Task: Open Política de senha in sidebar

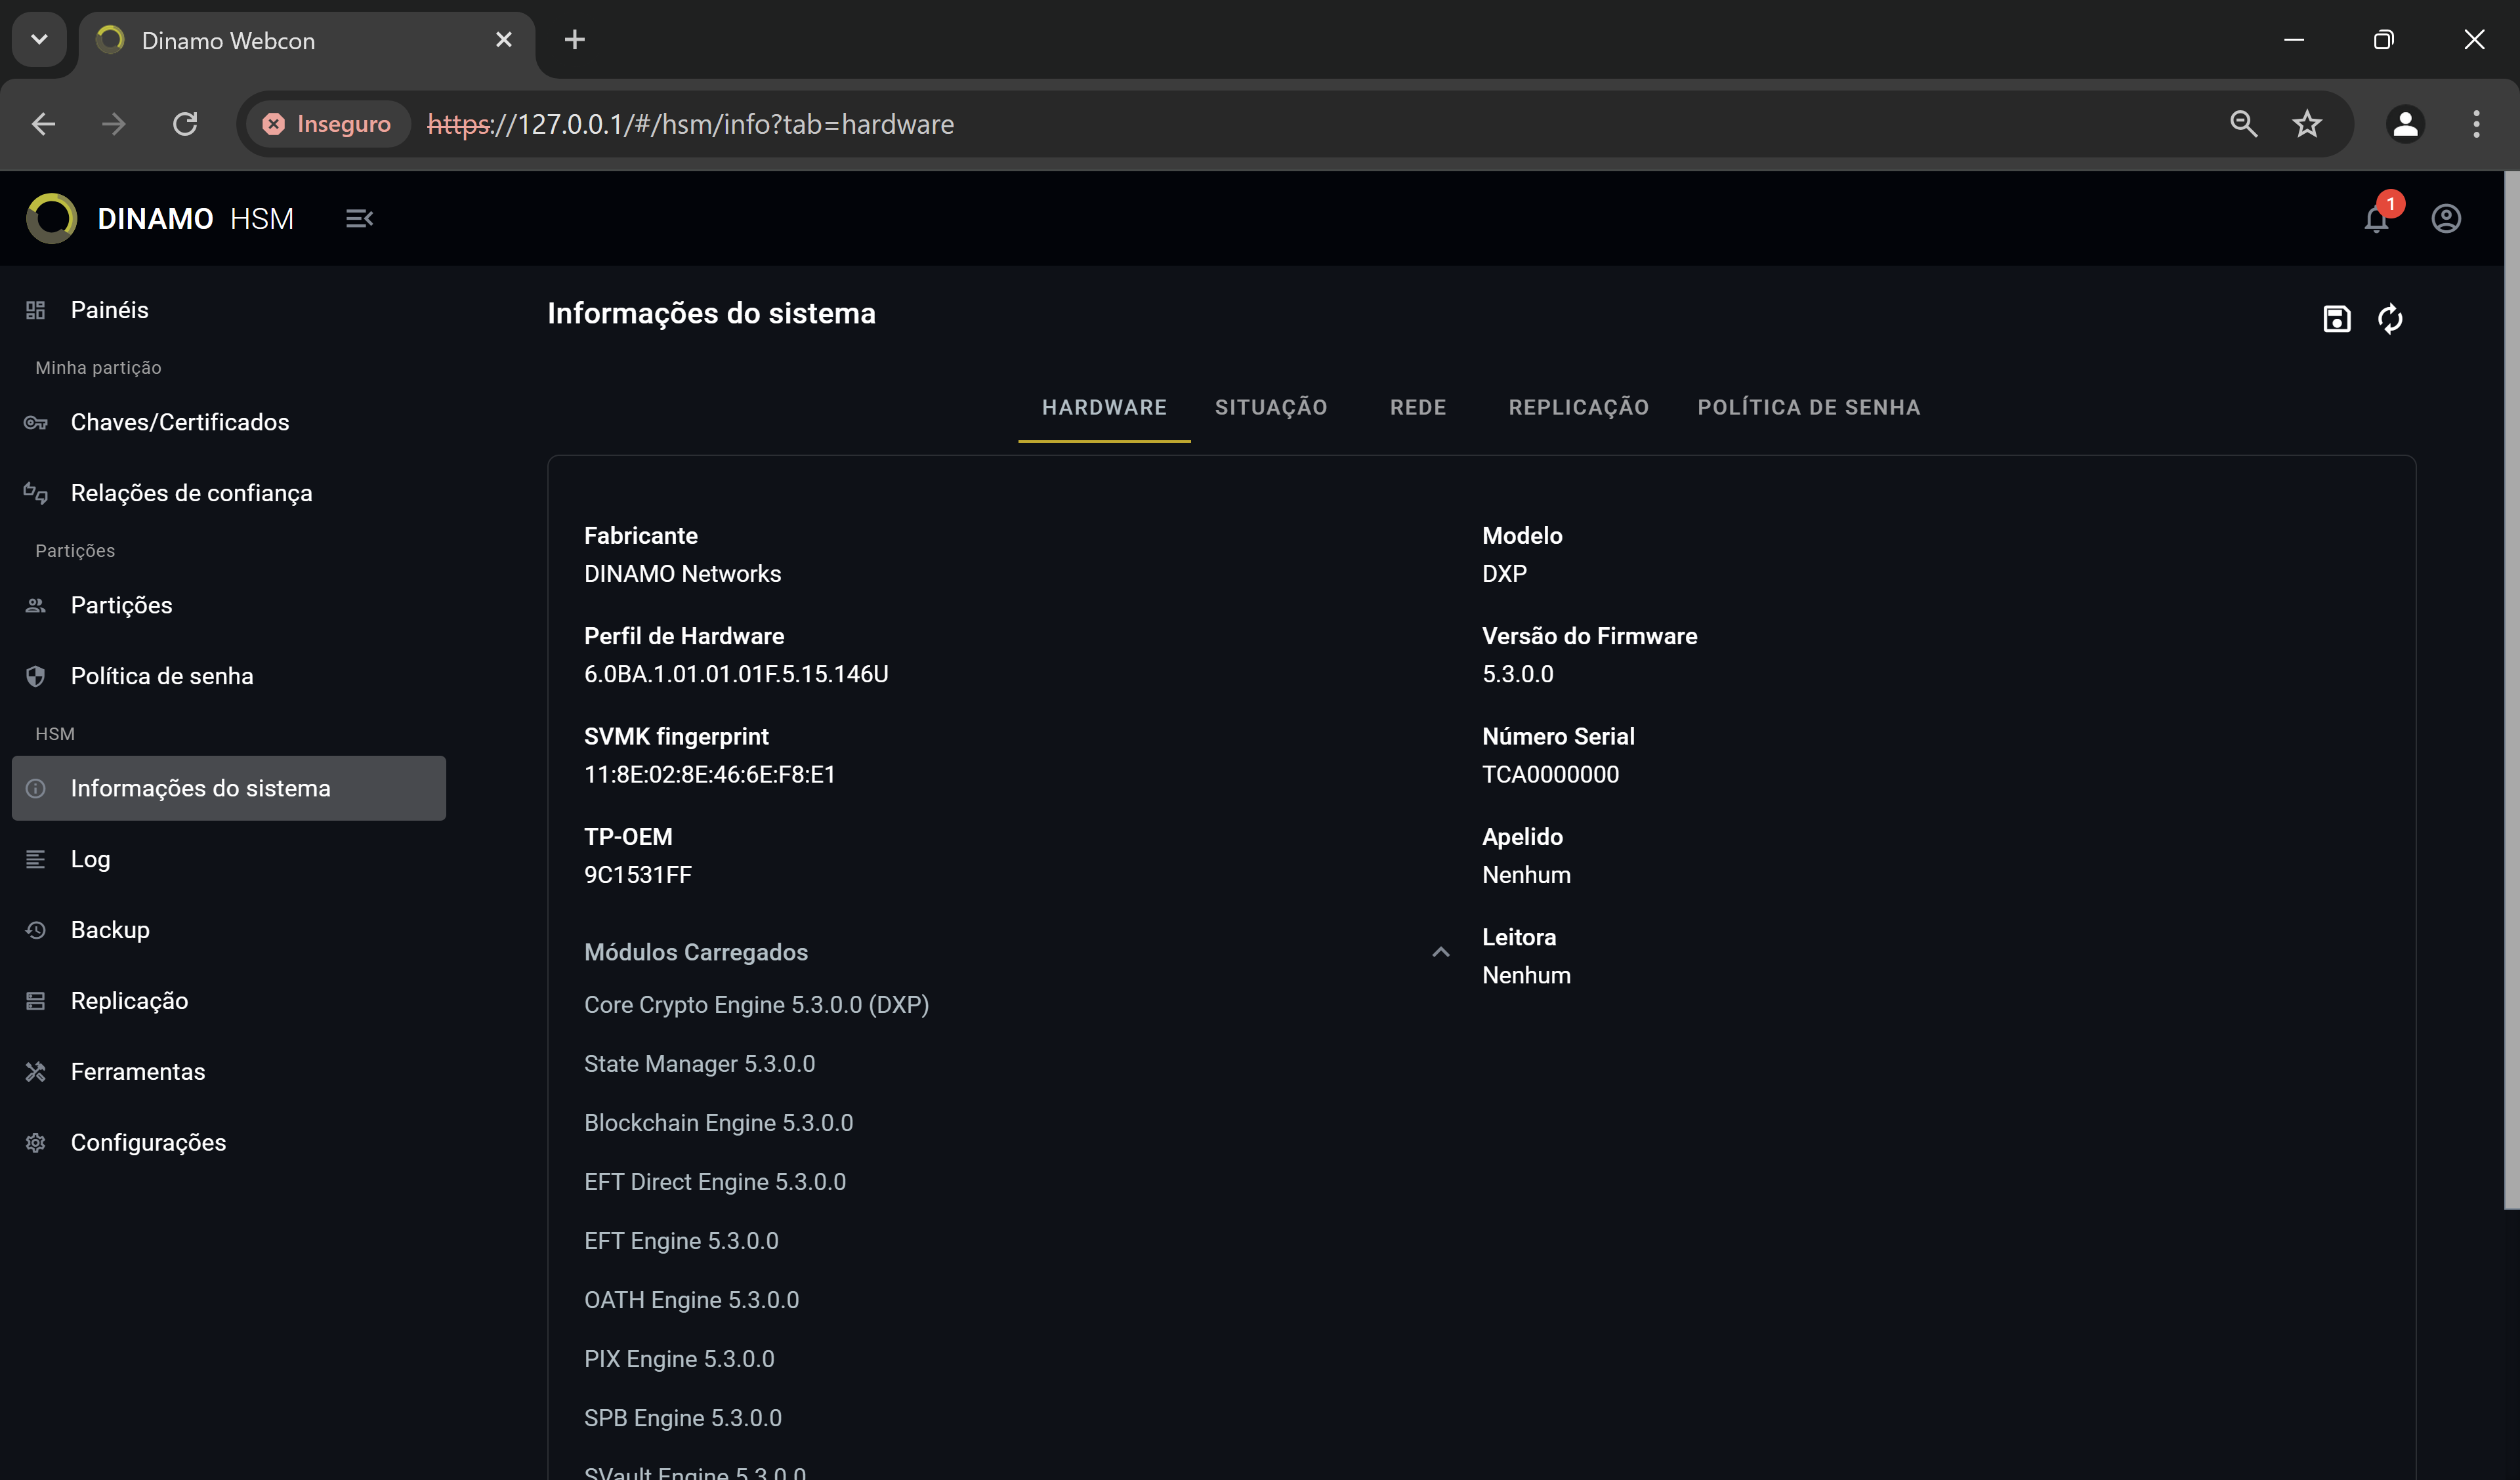Action: (x=228, y=676)
